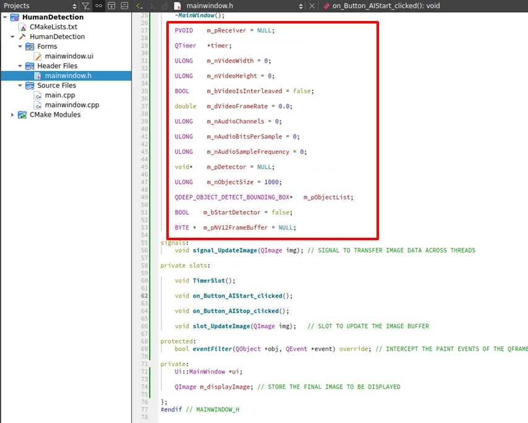The image size is (528, 423).
Task: Click the CMakeLists.txt file icon
Action: [x=22, y=27]
